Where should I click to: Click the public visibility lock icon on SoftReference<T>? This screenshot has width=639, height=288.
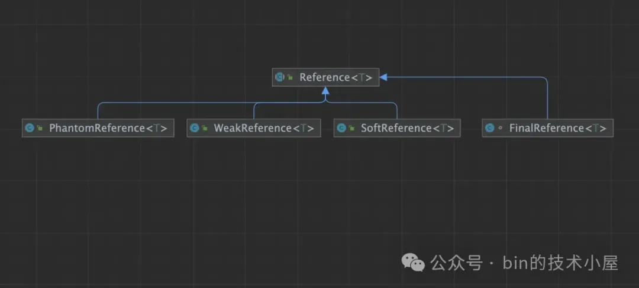351,128
